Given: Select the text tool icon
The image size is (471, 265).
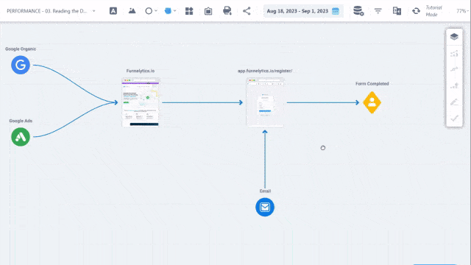Looking at the screenshot, I should 113,11.
